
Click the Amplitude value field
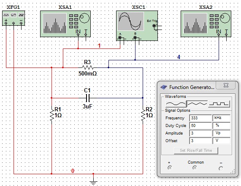click(200, 133)
